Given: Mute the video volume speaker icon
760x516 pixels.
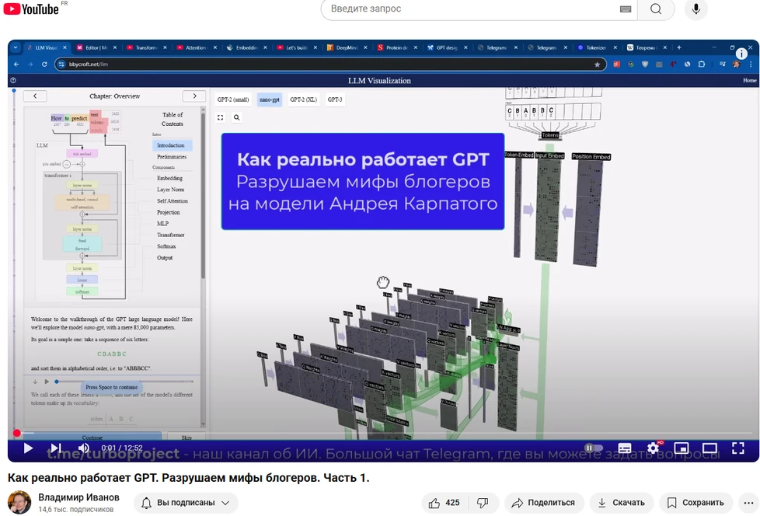Looking at the screenshot, I should point(83,448).
